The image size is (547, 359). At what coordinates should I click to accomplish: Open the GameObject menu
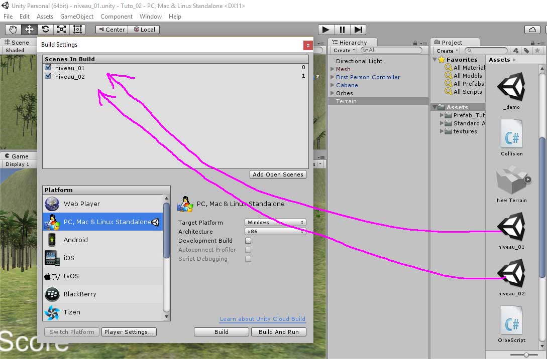pyautogui.click(x=77, y=17)
